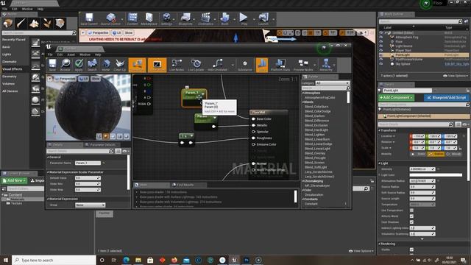The height and width of the screenshot is (265, 471).
Task: Open the Group dropdown under Material Expression
Action: tap(90, 205)
